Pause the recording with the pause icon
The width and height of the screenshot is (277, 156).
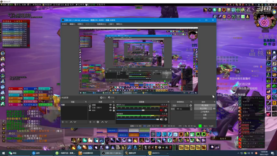coord(214,109)
